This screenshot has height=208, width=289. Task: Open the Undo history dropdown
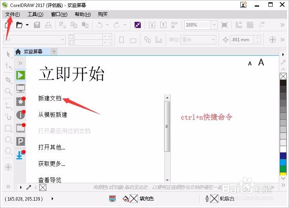(107, 25)
